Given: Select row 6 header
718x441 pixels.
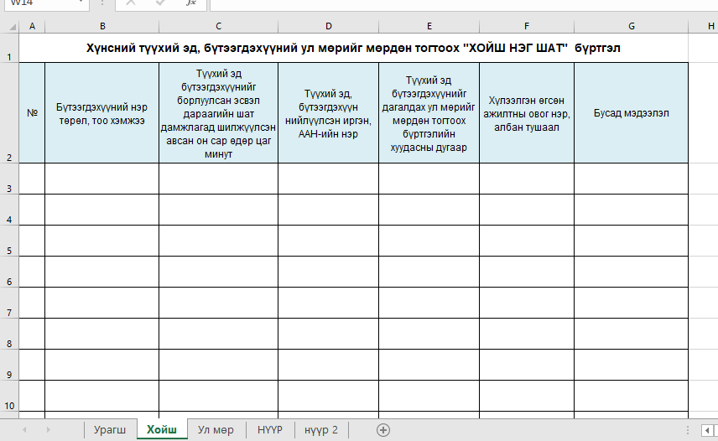Looking at the screenshot, I should click(x=9, y=272).
